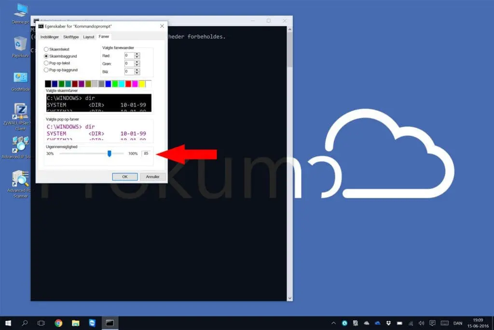This screenshot has height=330, width=494.
Task: Decrease the Blå value with down arrow
Action: [x=137, y=73]
